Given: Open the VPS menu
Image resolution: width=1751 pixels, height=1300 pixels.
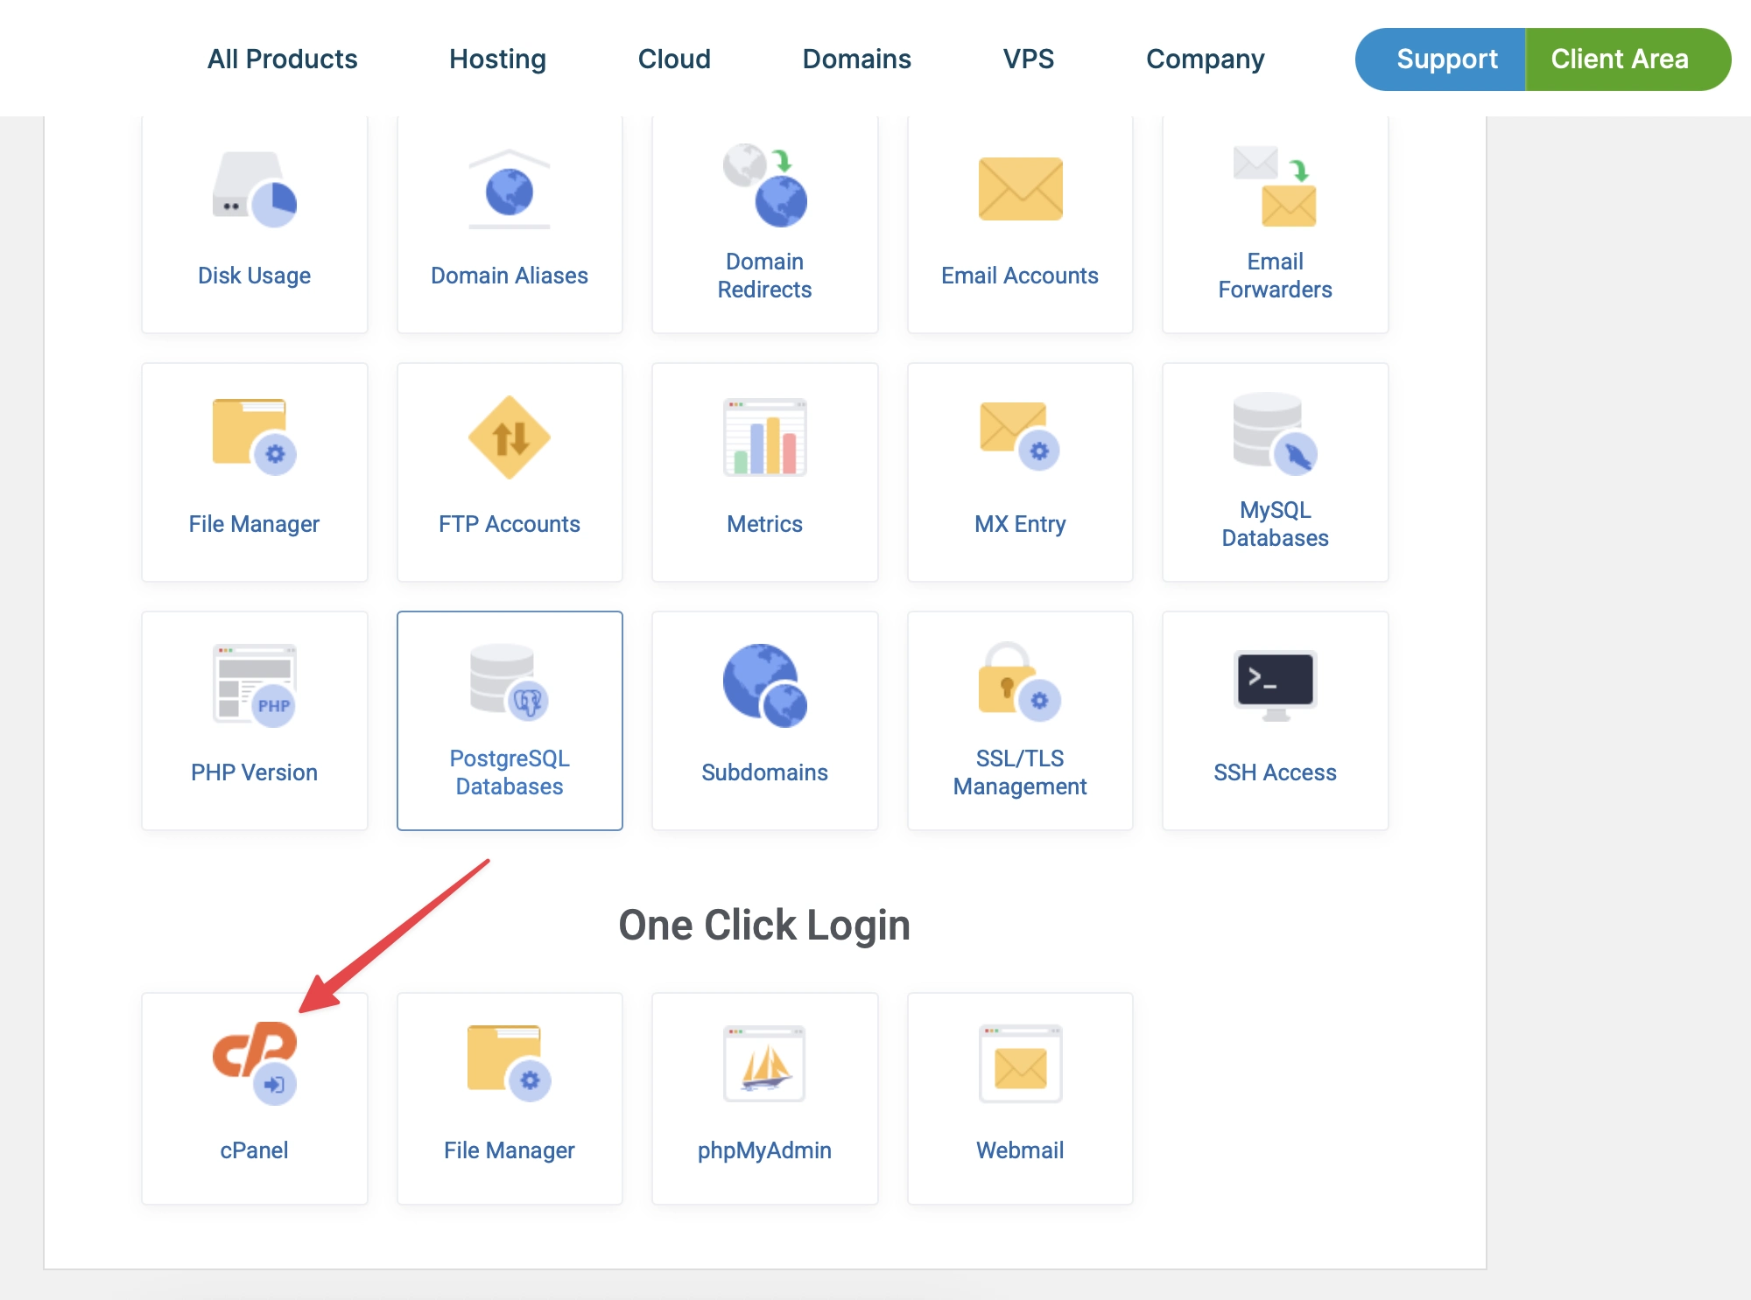Looking at the screenshot, I should [1029, 59].
